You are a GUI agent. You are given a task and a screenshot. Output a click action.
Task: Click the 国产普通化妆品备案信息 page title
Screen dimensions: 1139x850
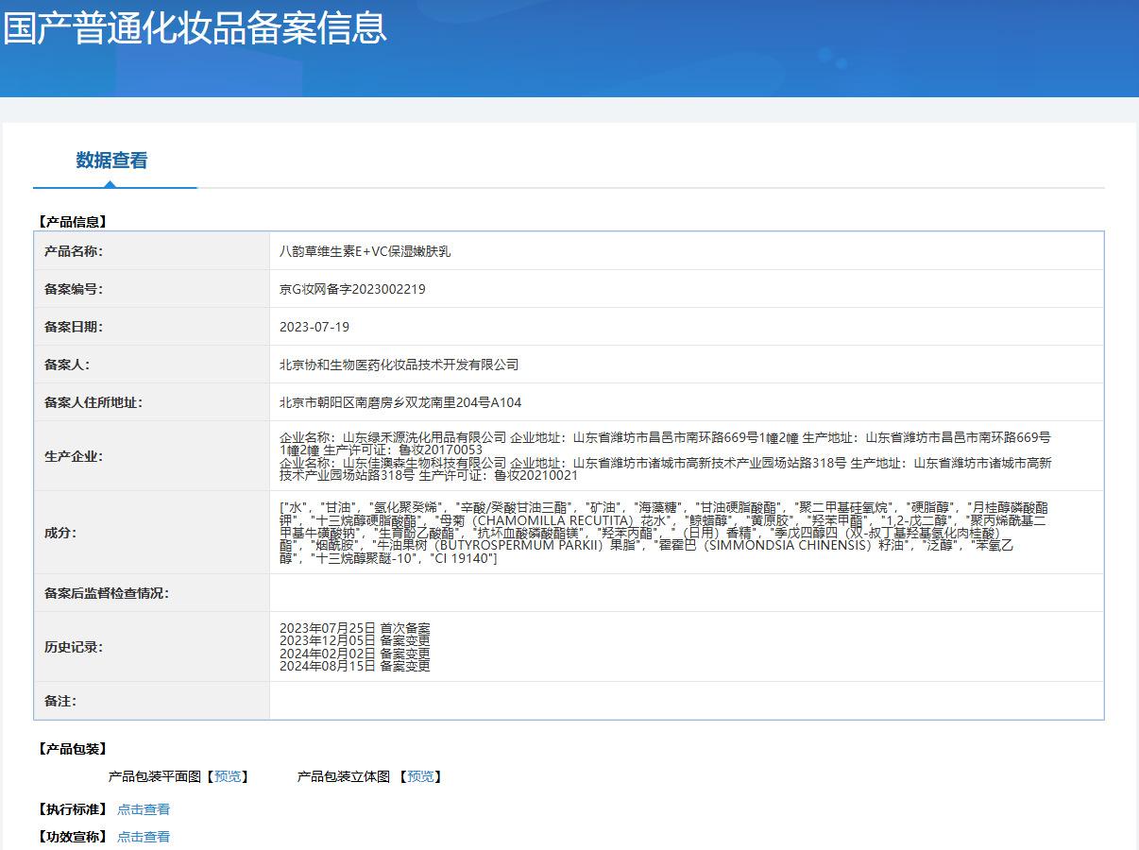pyautogui.click(x=195, y=28)
